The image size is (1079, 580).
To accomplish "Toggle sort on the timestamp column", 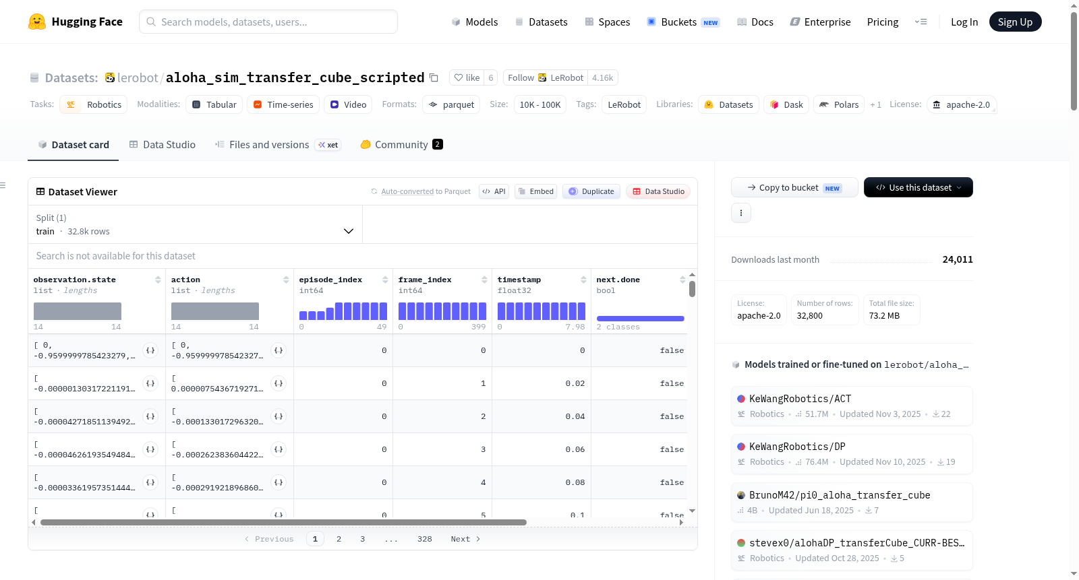I will point(583,280).
